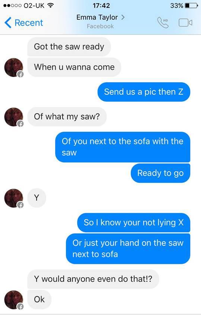Tap avatar beside the 'Ok' message
This screenshot has height=315, width=201.
[14, 300]
